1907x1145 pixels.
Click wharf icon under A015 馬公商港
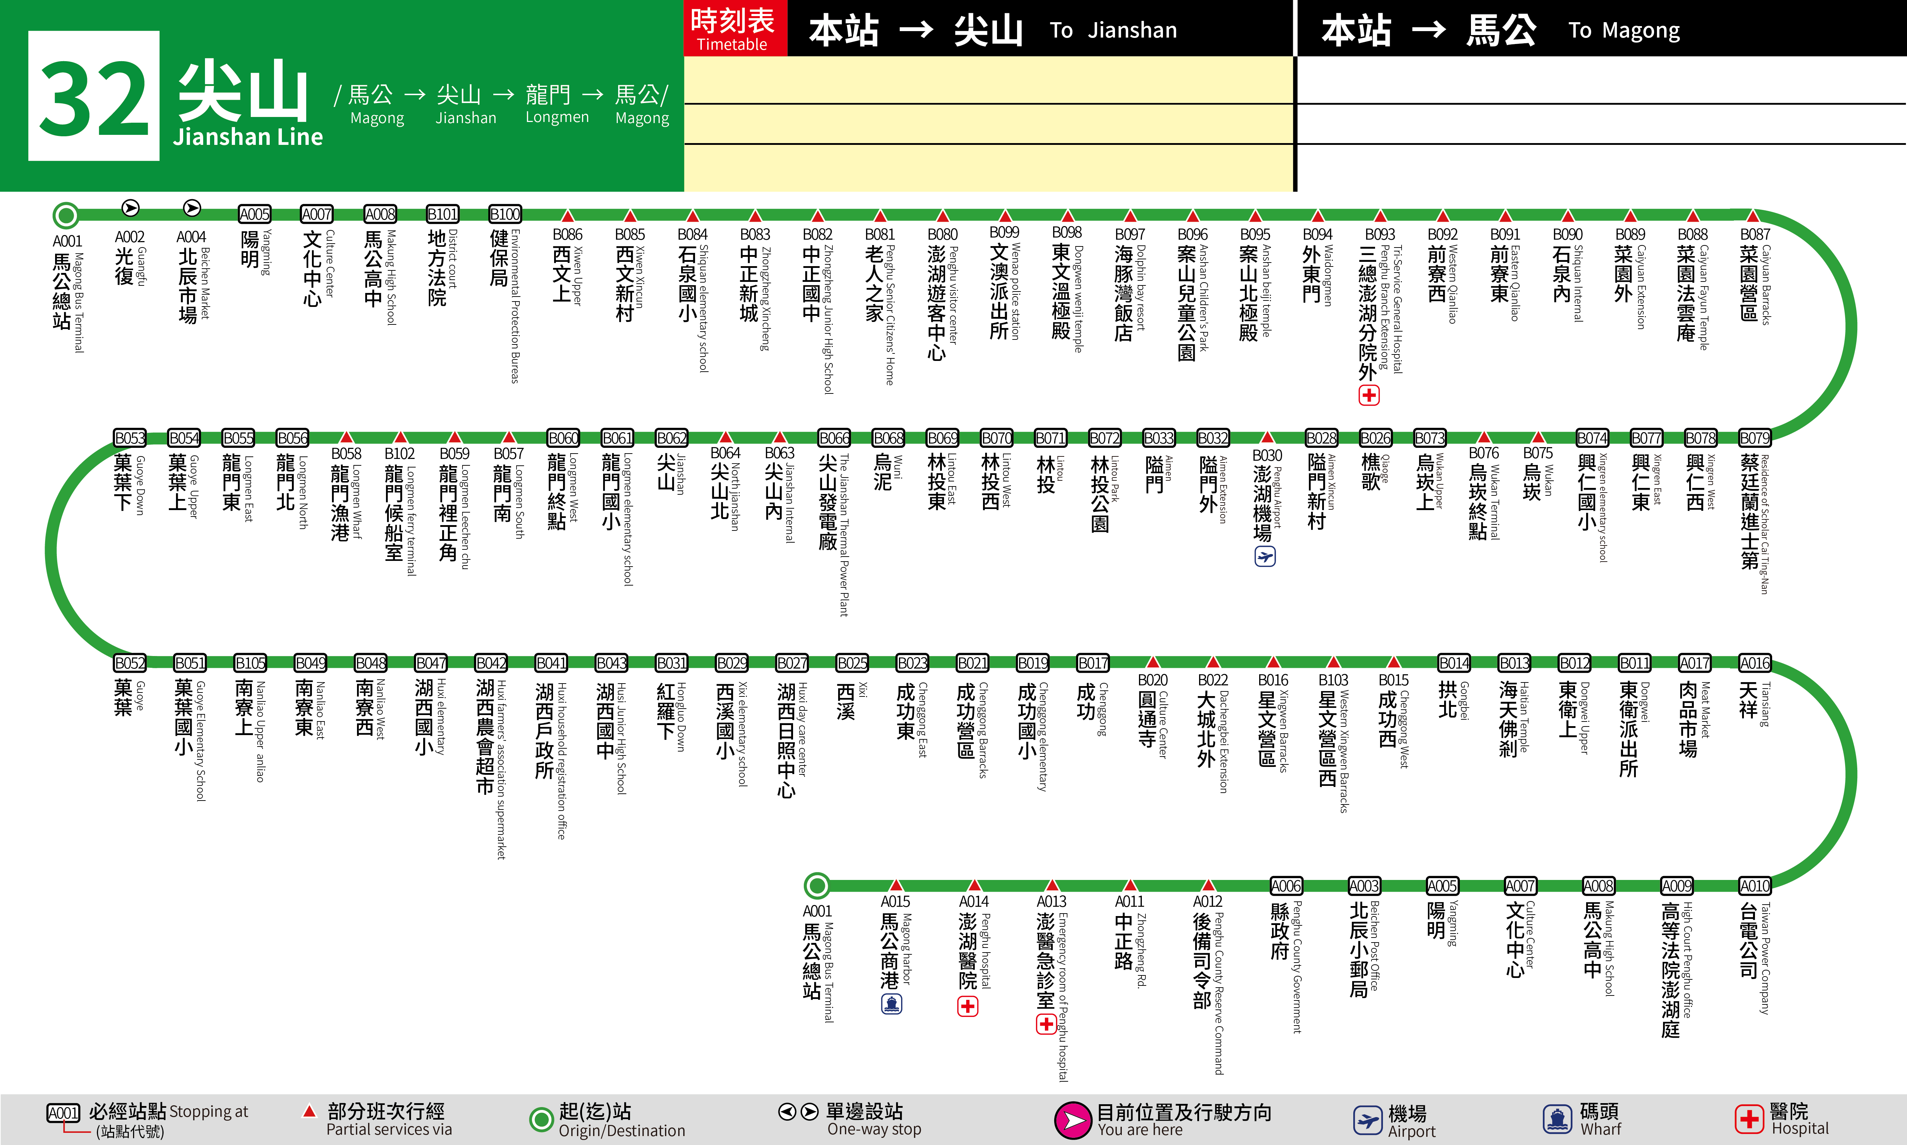(892, 1004)
